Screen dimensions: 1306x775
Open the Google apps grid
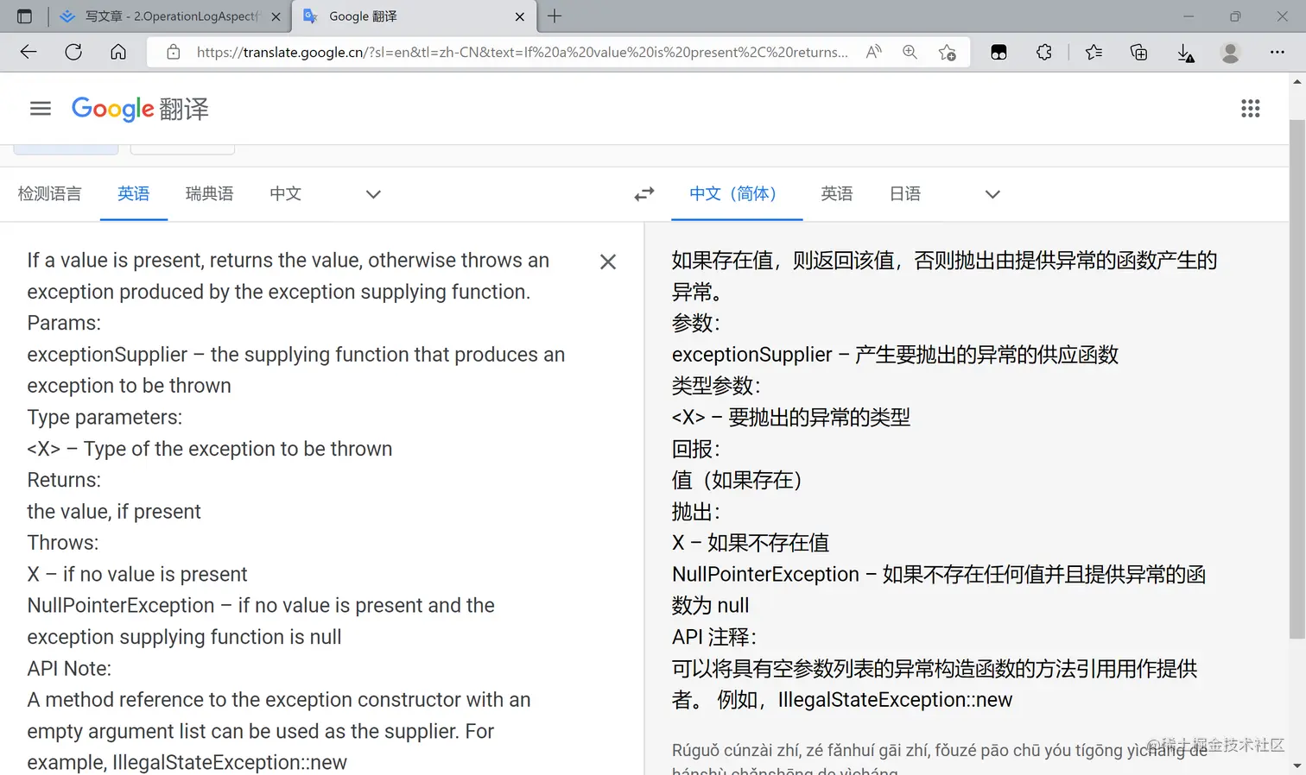tap(1251, 109)
